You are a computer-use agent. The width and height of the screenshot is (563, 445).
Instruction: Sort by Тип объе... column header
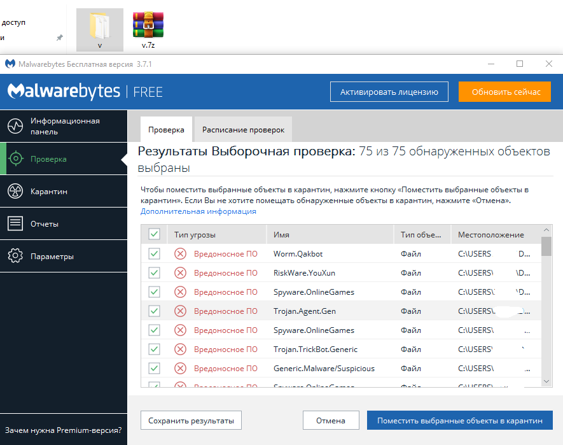(x=422, y=234)
